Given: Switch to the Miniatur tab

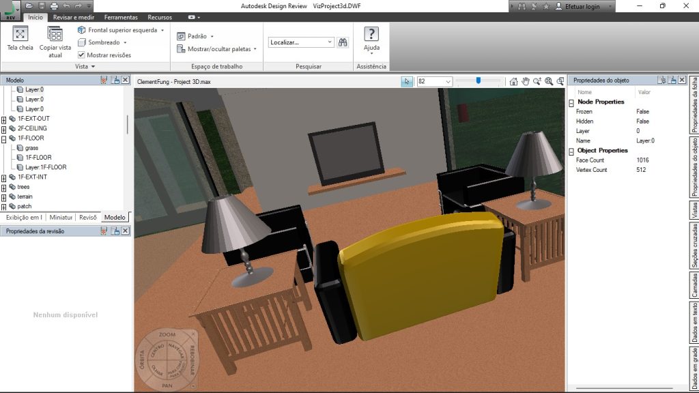Looking at the screenshot, I should [x=61, y=217].
